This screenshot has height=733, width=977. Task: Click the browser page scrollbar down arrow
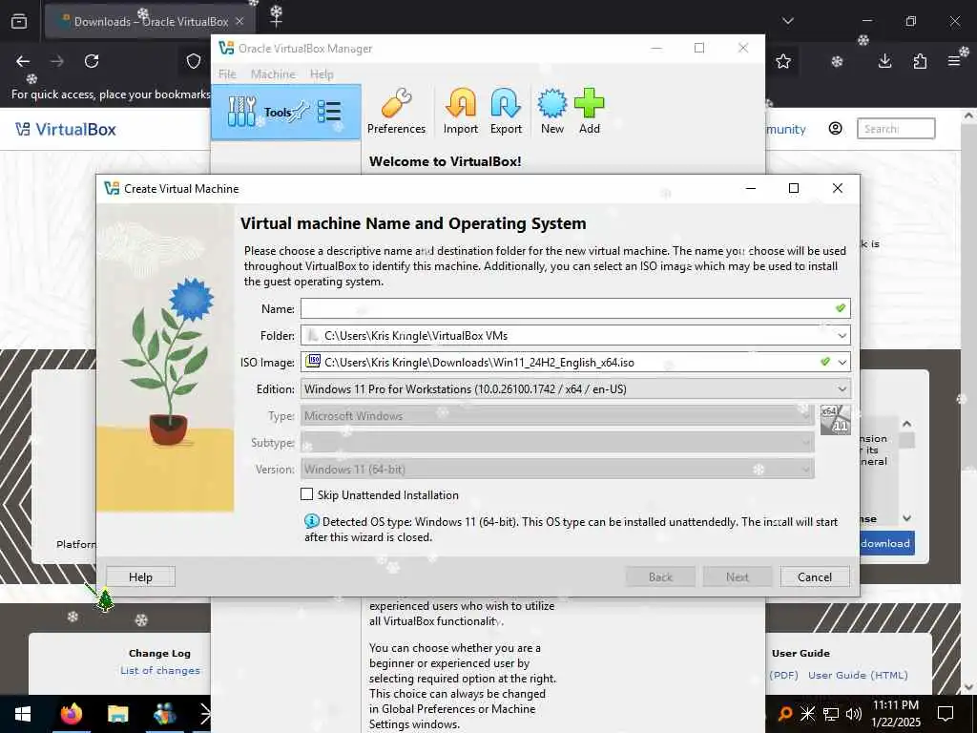969,686
